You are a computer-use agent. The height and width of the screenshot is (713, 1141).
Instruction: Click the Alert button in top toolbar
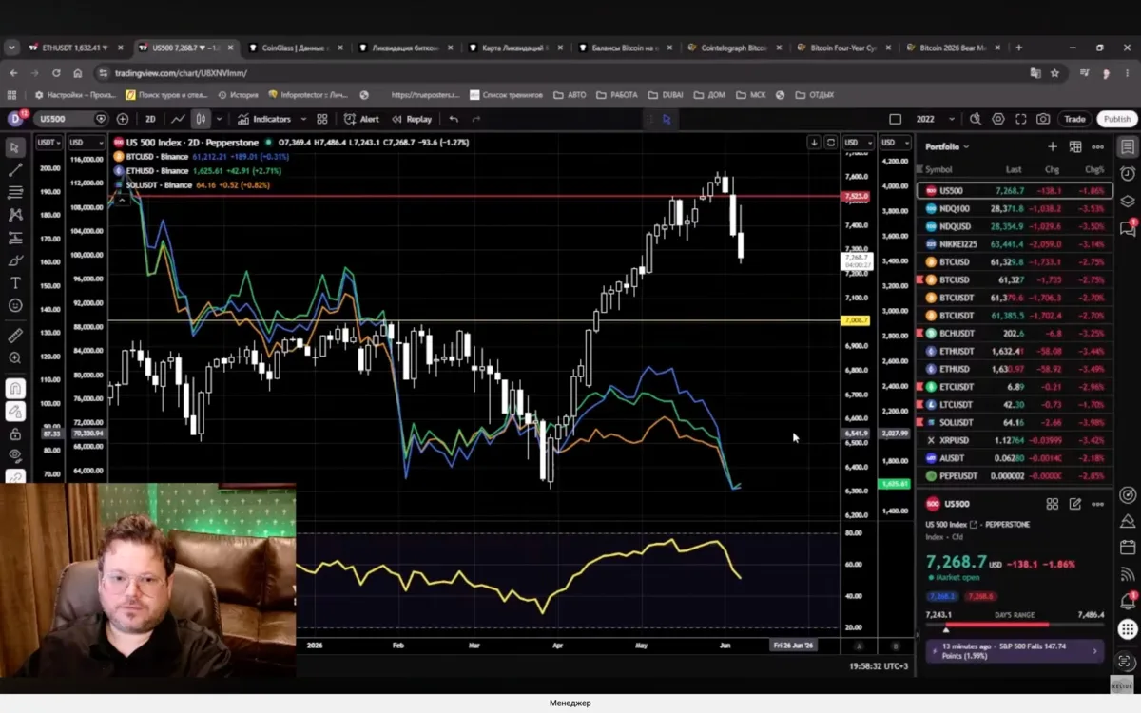(x=361, y=119)
